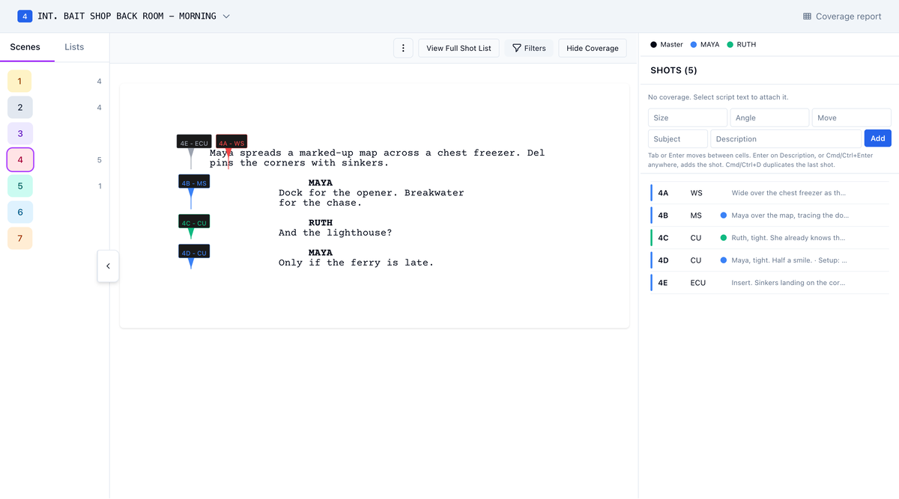Viewport: 899px width, 499px height.
Task: Select scene 3 in the sidebar
Action: coord(19,134)
